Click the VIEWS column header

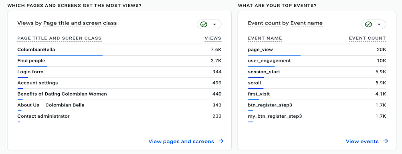point(213,38)
